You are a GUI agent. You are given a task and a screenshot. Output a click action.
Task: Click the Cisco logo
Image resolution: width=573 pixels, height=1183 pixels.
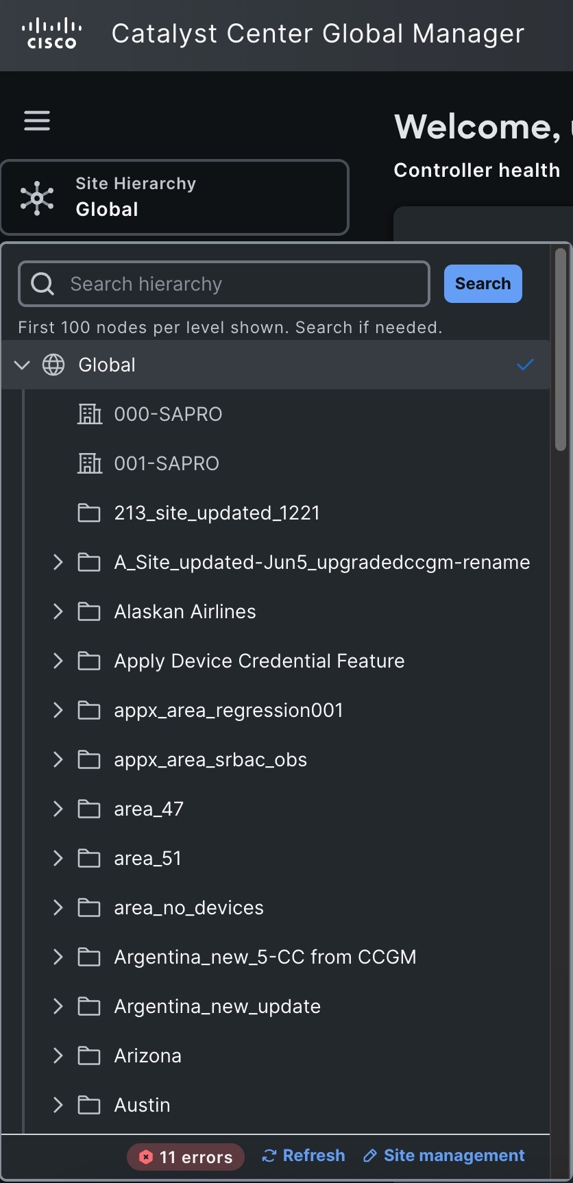[52, 34]
